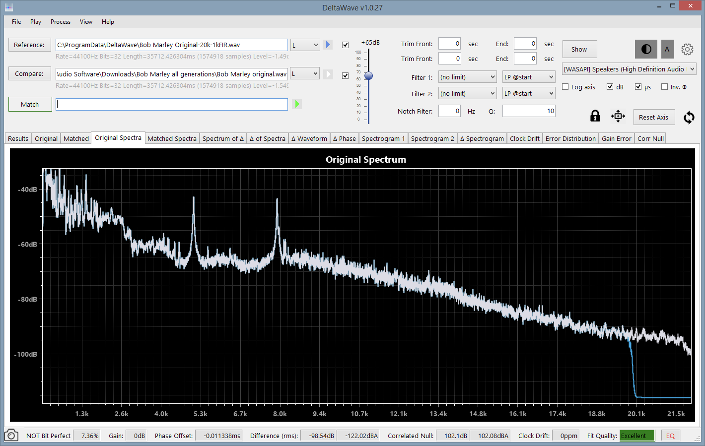Switch to the Δ of Spectra tab

[267, 138]
